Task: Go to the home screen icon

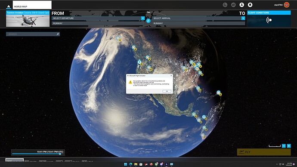Action: (x=9, y=6)
